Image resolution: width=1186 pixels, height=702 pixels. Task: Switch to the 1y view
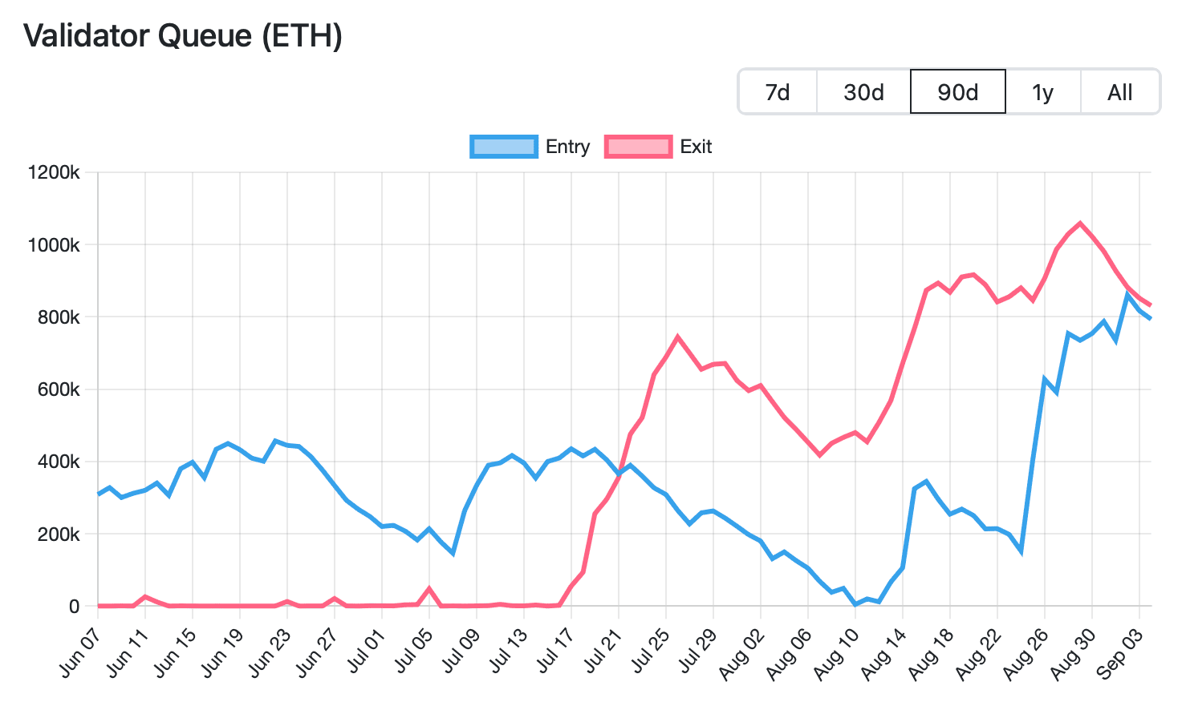tap(1043, 91)
